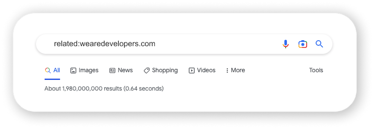The width and height of the screenshot is (374, 129).
Task: Click the '(0.64 seconds)' timing text
Action: tap(143, 89)
